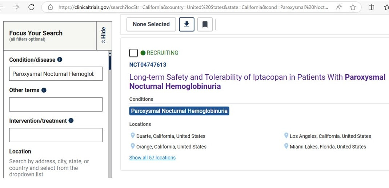The width and height of the screenshot is (389, 188).
Task: Add page to favorites with star icon
Action: point(353,7)
